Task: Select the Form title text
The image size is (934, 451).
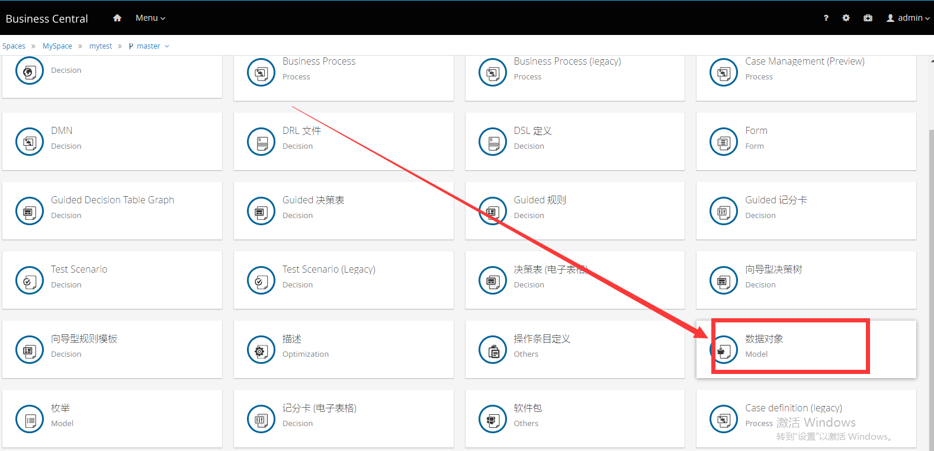Action: pos(756,130)
